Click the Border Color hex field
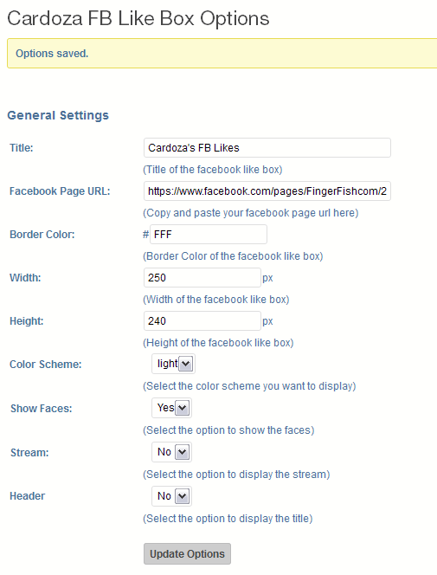 (x=209, y=235)
